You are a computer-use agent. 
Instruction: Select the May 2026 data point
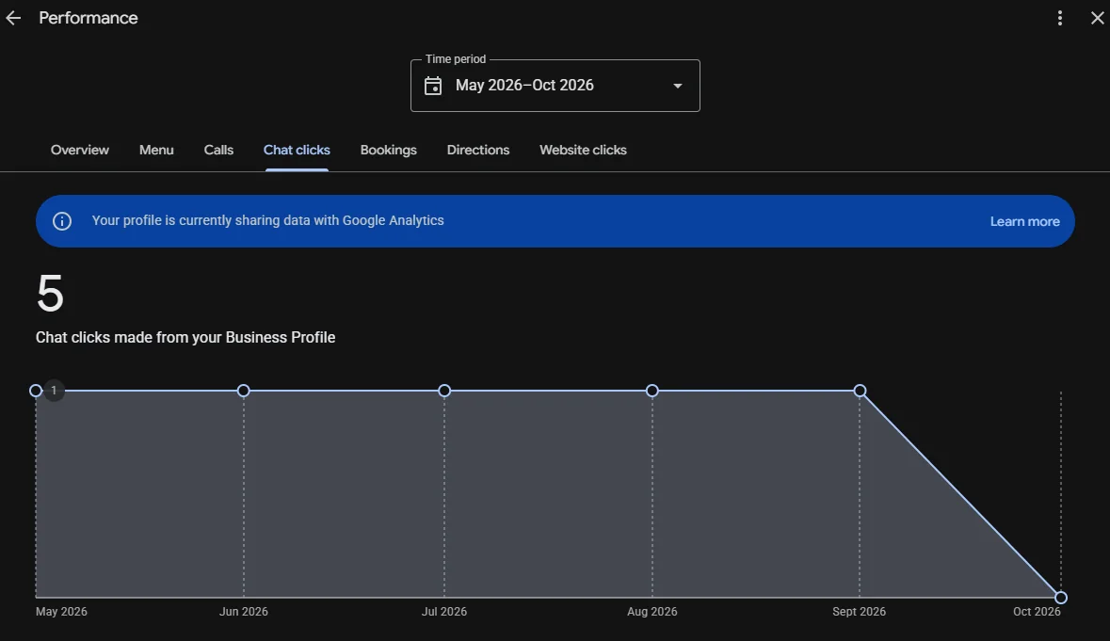[x=36, y=391]
